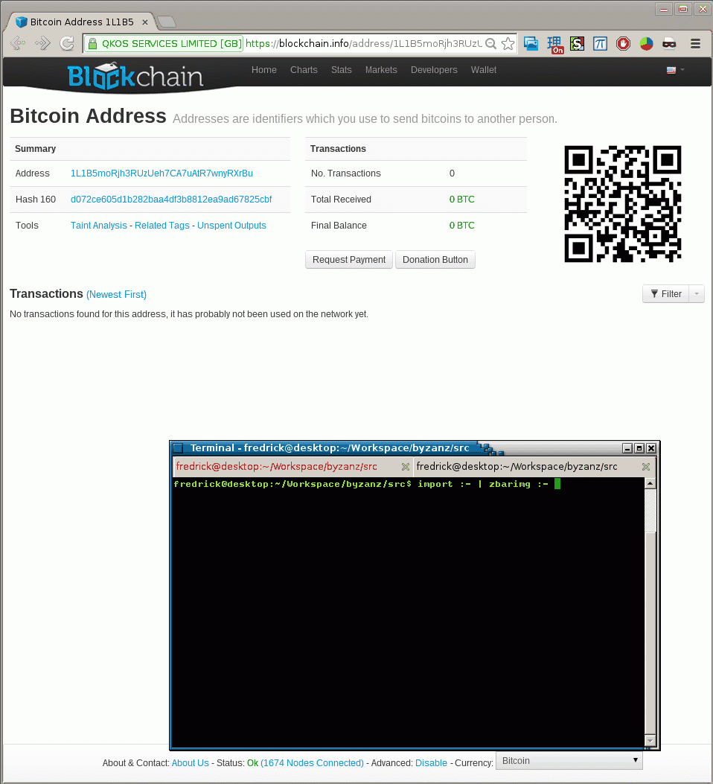Open Related Tags link
The width and height of the screenshot is (713, 784).
click(x=162, y=226)
